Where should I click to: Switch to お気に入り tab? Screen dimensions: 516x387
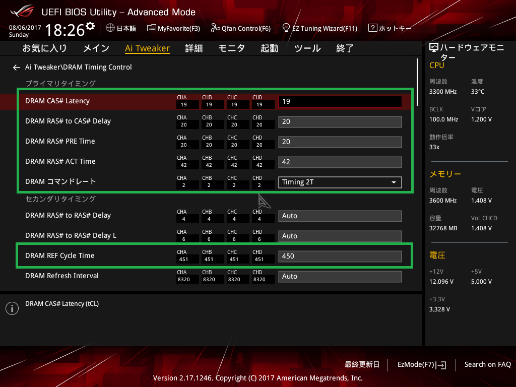[44, 48]
